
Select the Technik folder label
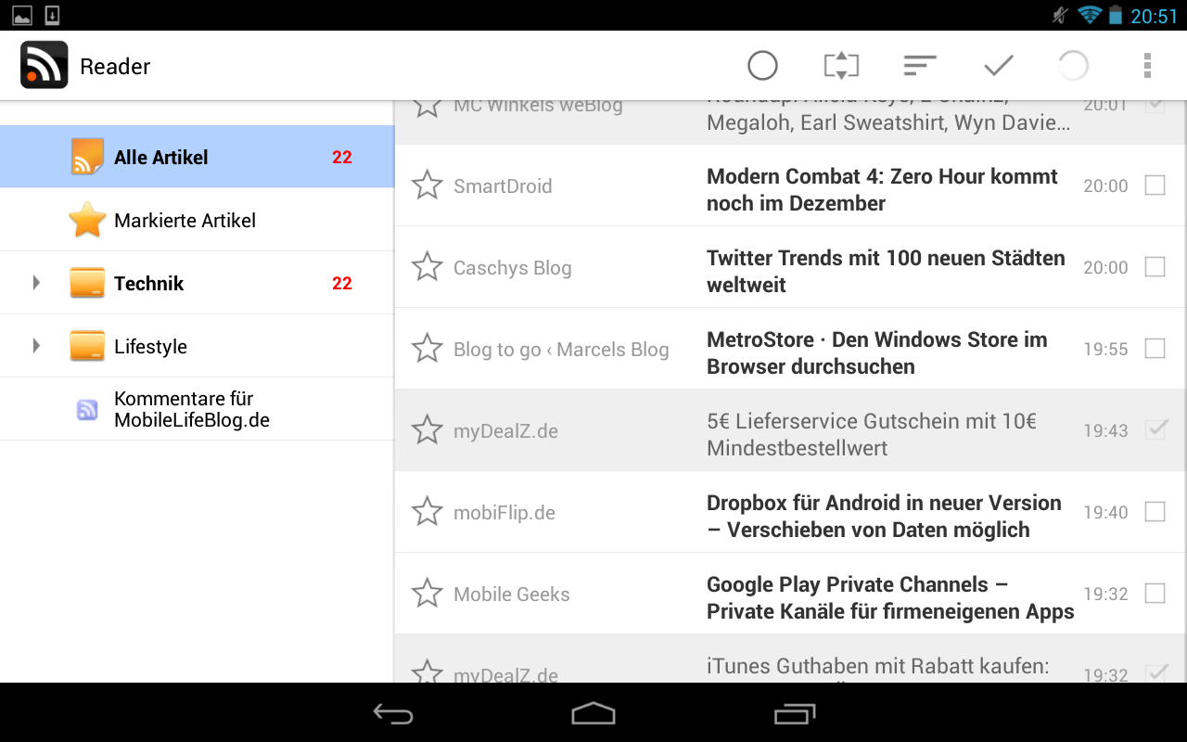coord(148,283)
